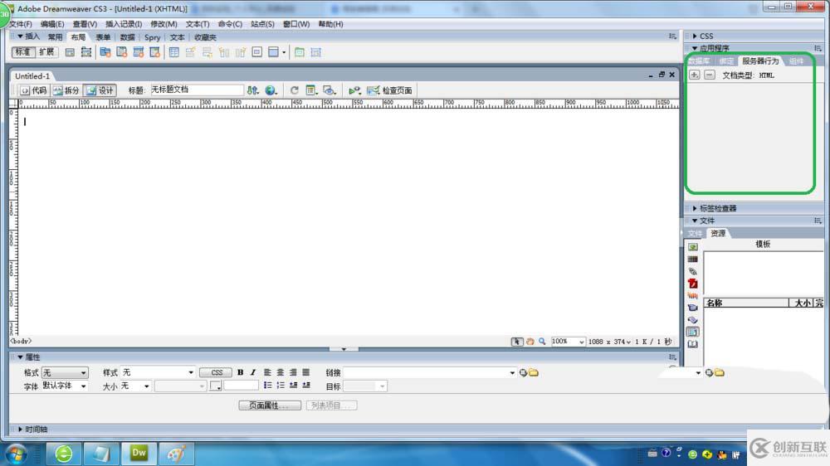Open the 文件(F) menu

click(20, 24)
